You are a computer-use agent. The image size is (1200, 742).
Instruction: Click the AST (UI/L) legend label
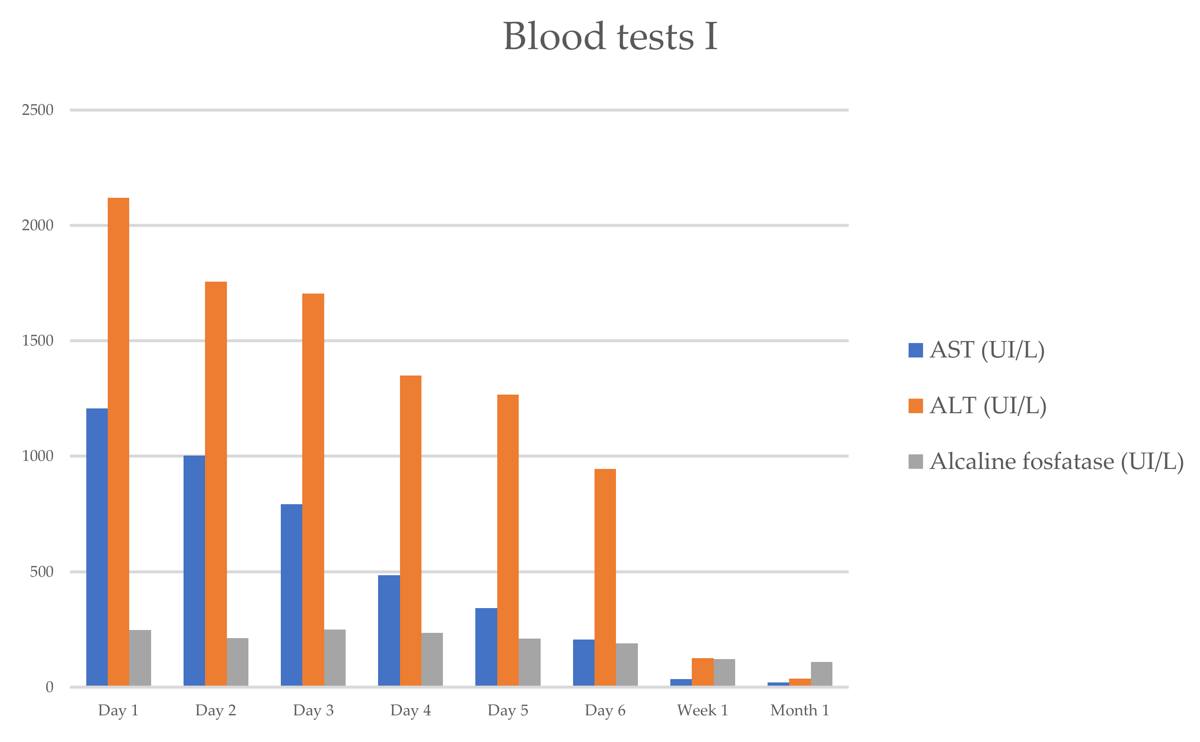pos(986,350)
